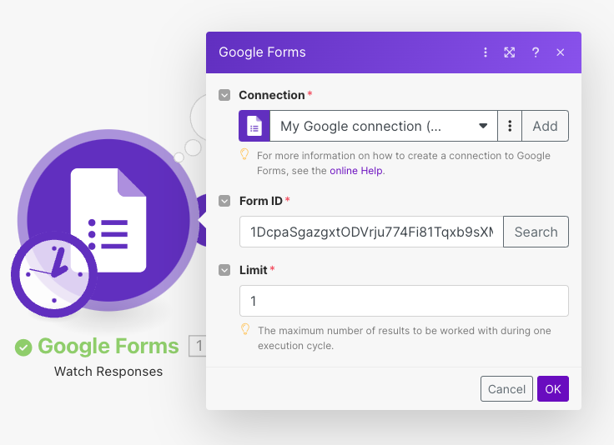Click the Form ID field label

pyautogui.click(x=261, y=201)
